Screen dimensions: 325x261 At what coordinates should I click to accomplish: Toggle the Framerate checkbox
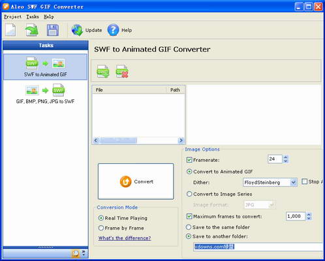(x=189, y=160)
